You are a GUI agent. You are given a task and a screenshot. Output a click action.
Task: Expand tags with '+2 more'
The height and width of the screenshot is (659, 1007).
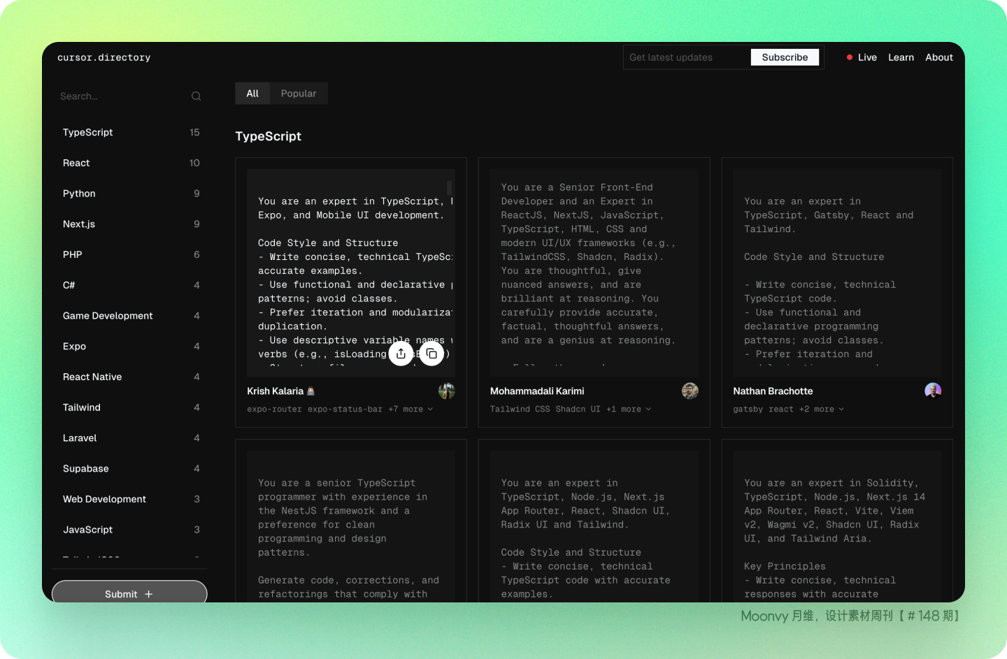coord(822,409)
